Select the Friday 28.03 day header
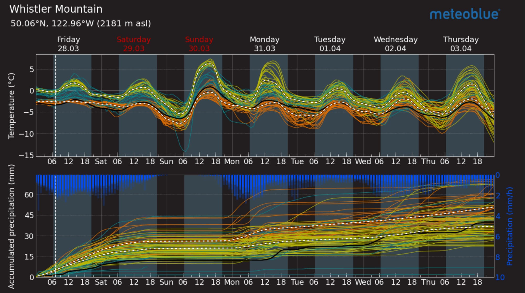525x293 pixels. point(69,44)
